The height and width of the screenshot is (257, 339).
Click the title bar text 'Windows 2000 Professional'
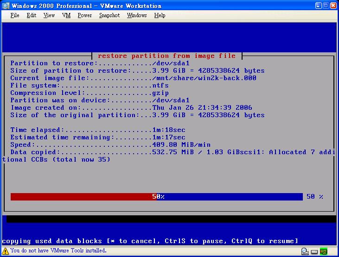52,6
